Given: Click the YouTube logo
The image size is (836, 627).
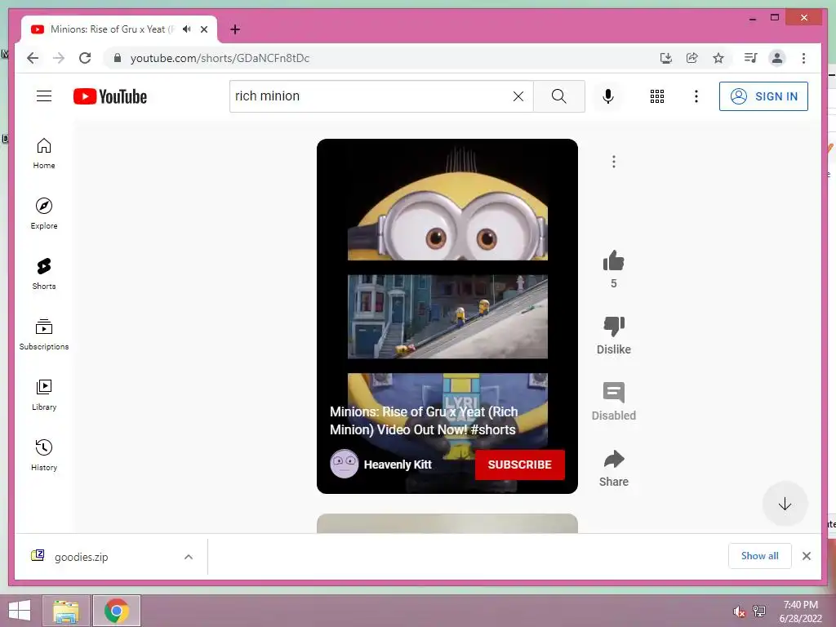Looking at the screenshot, I should (x=110, y=96).
